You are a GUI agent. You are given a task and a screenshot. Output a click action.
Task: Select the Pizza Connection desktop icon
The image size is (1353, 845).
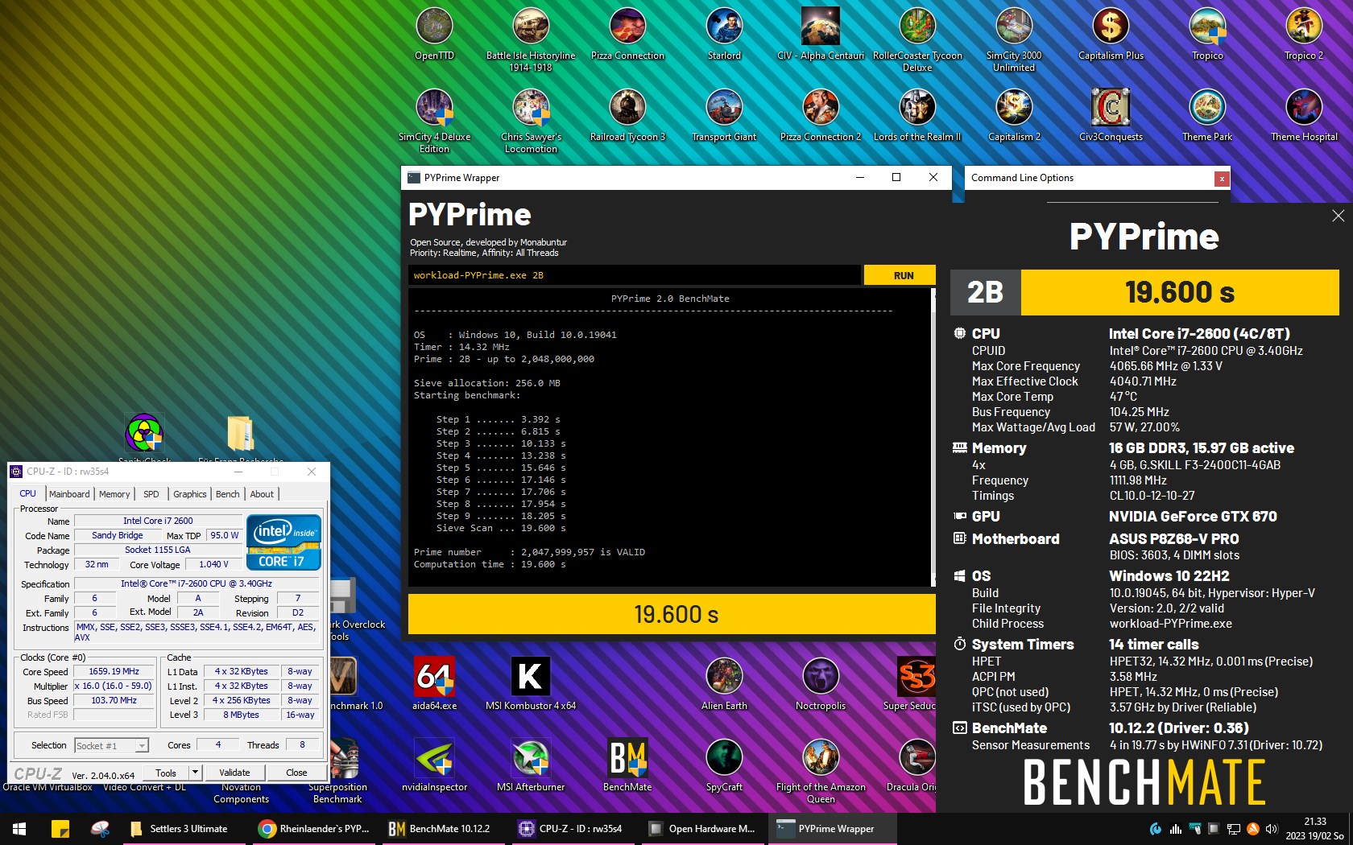pyautogui.click(x=627, y=34)
